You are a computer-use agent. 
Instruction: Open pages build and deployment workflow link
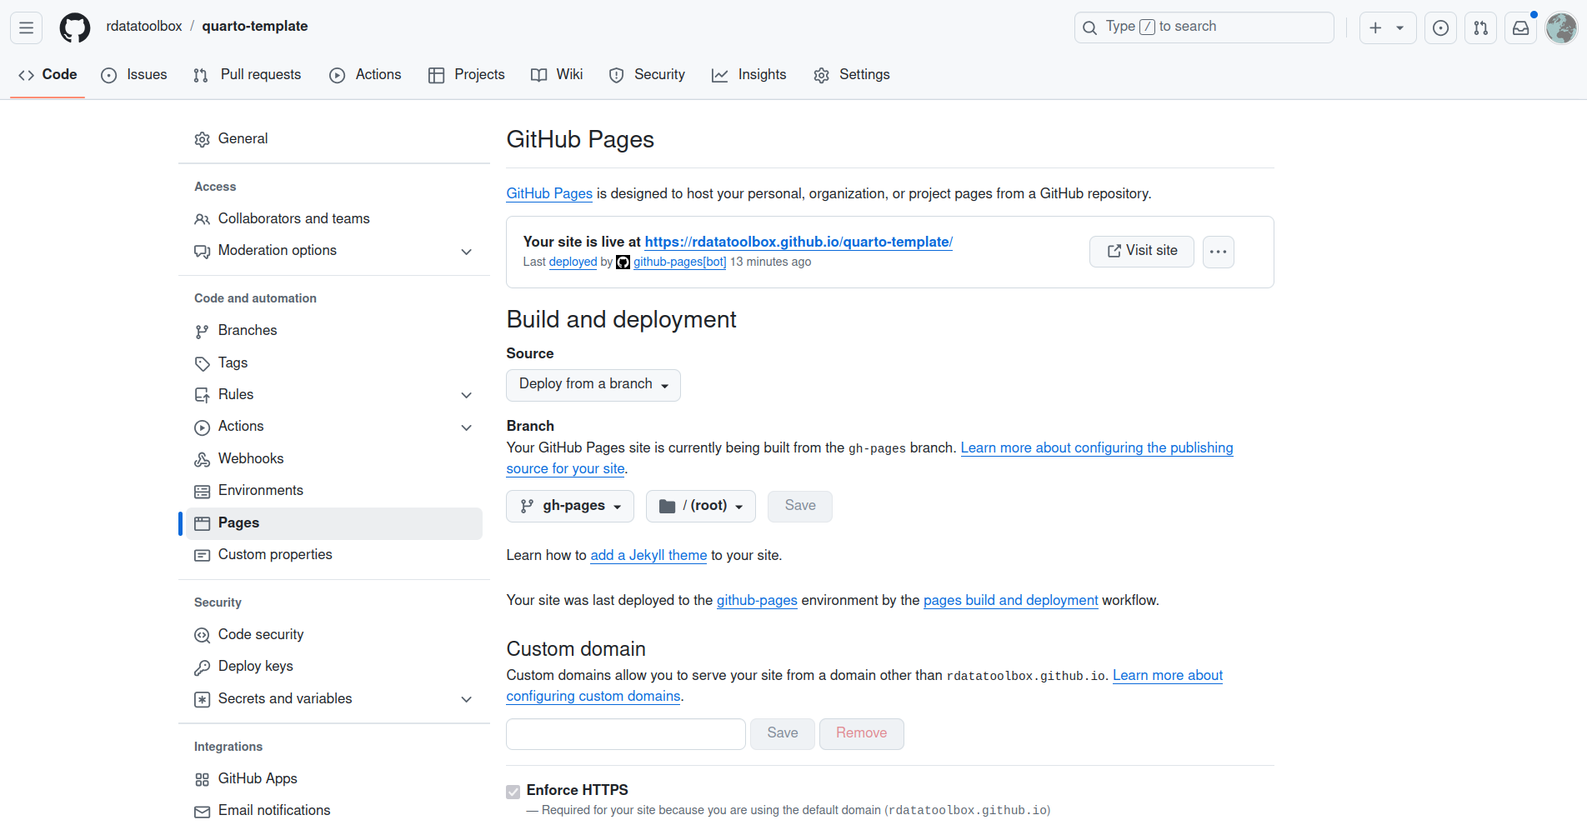(1010, 600)
